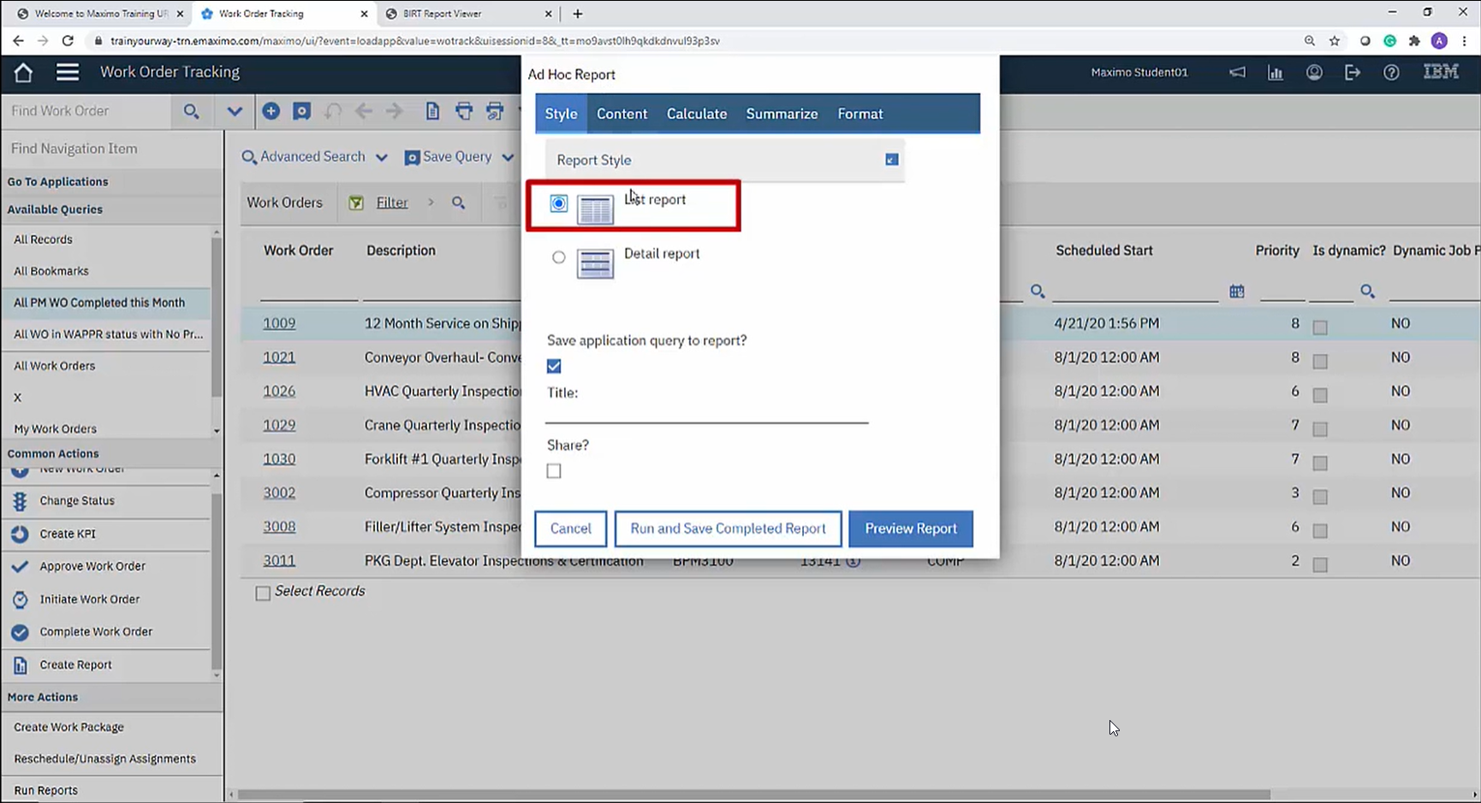Open the Help question-mark icon
Image resolution: width=1481 pixels, height=803 pixels.
click(1391, 73)
